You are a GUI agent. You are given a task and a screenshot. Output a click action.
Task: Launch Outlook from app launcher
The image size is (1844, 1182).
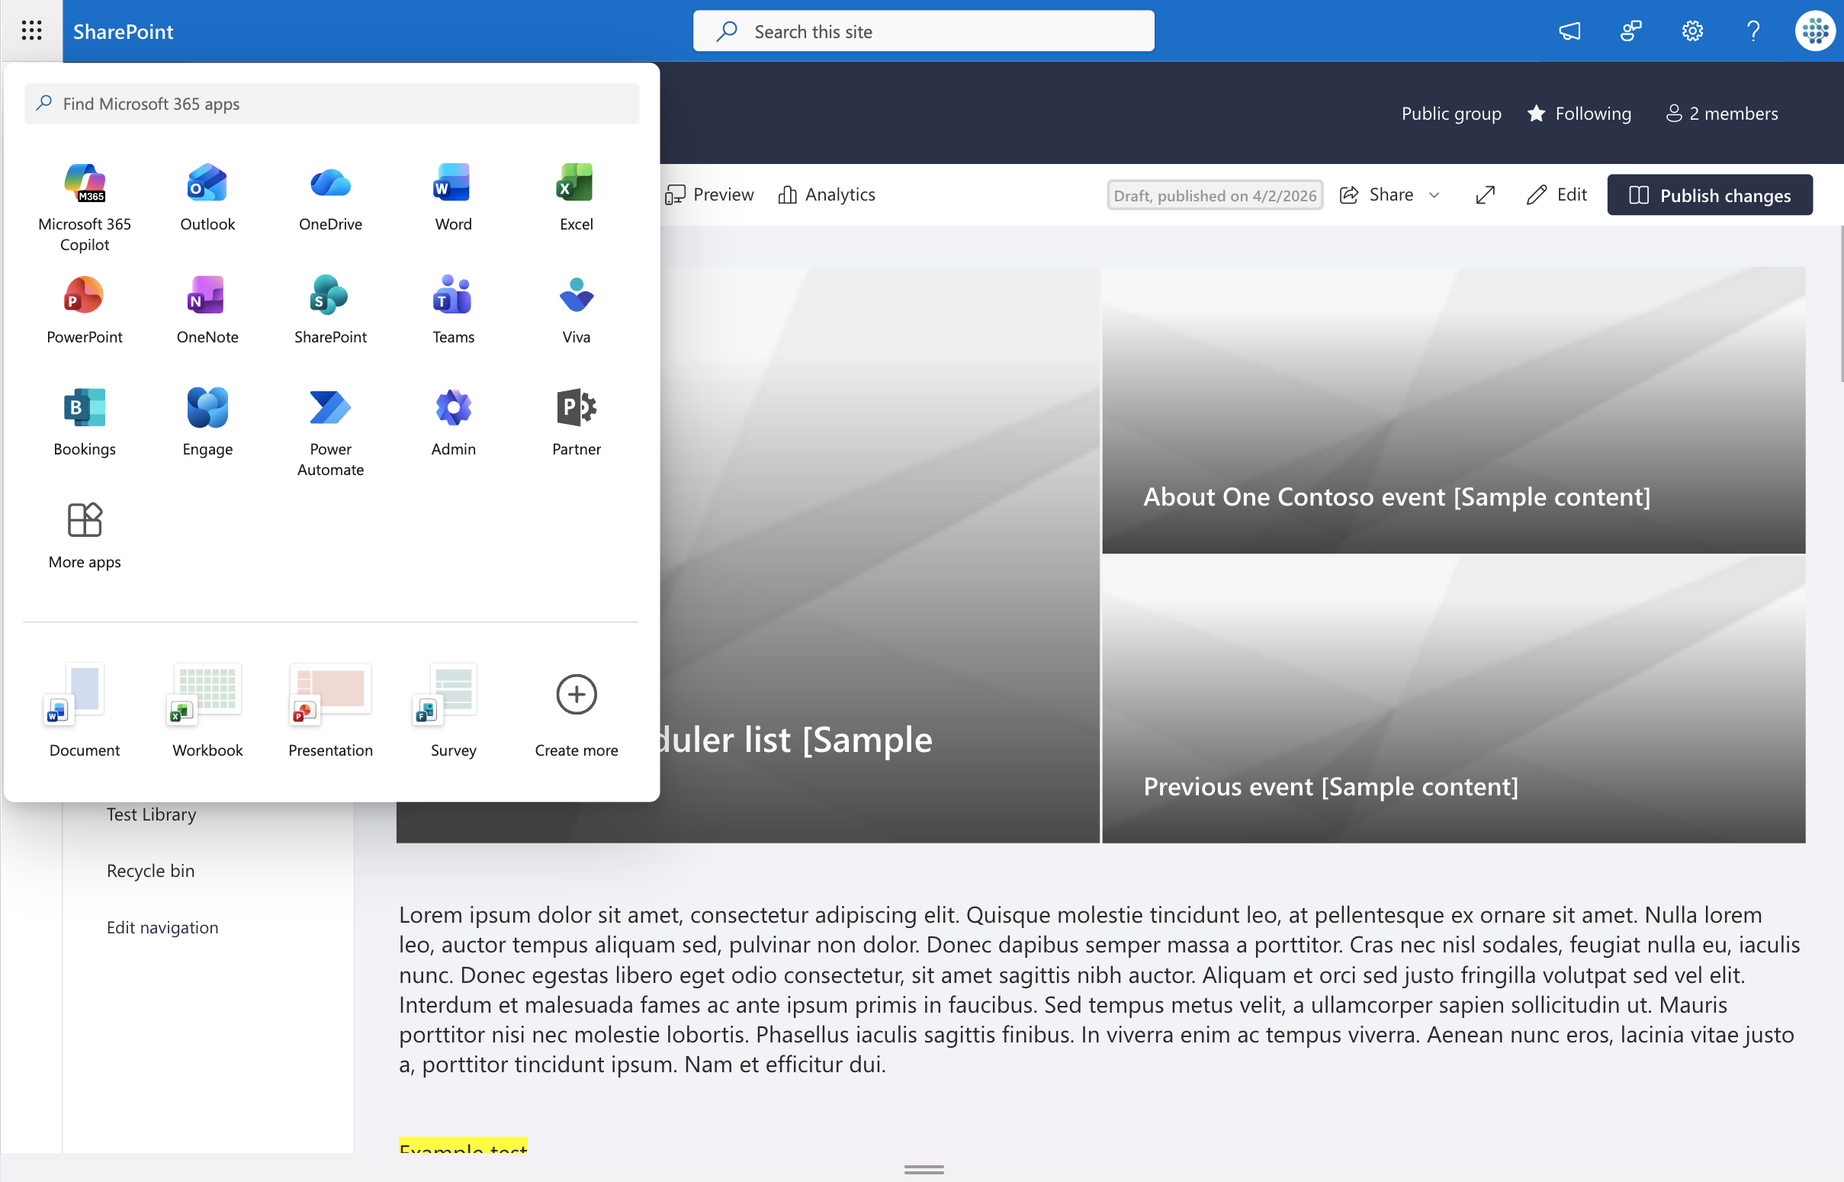207,197
